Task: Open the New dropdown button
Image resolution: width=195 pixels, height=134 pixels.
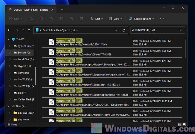Action: 16,19
